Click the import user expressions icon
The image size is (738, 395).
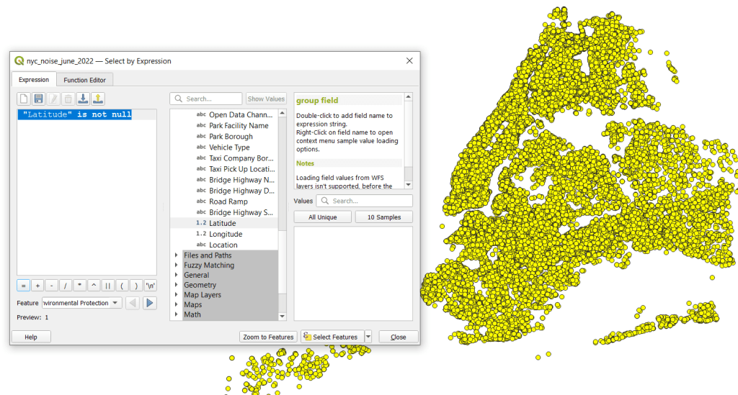click(x=83, y=99)
